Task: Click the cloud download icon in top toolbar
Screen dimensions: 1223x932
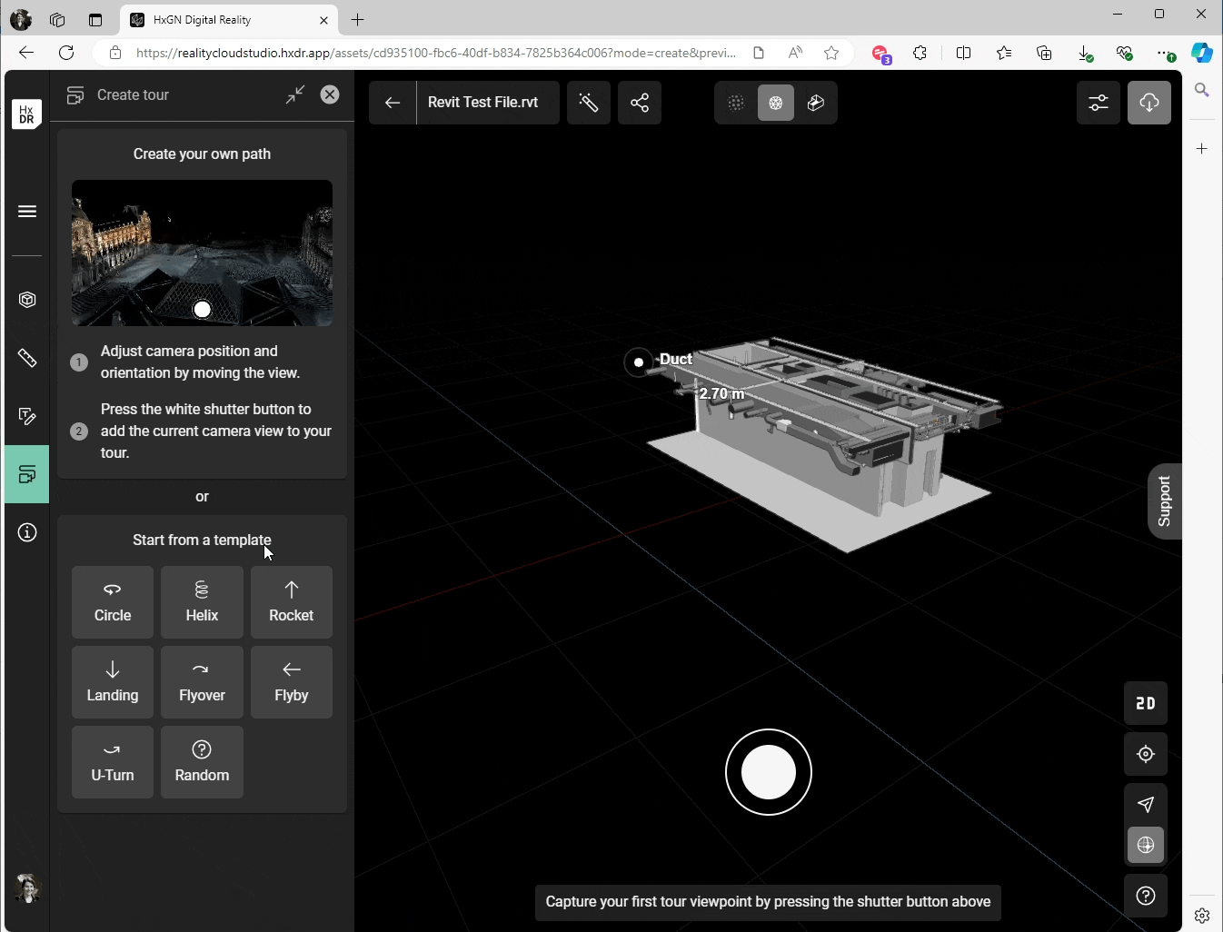Action: tap(1149, 103)
